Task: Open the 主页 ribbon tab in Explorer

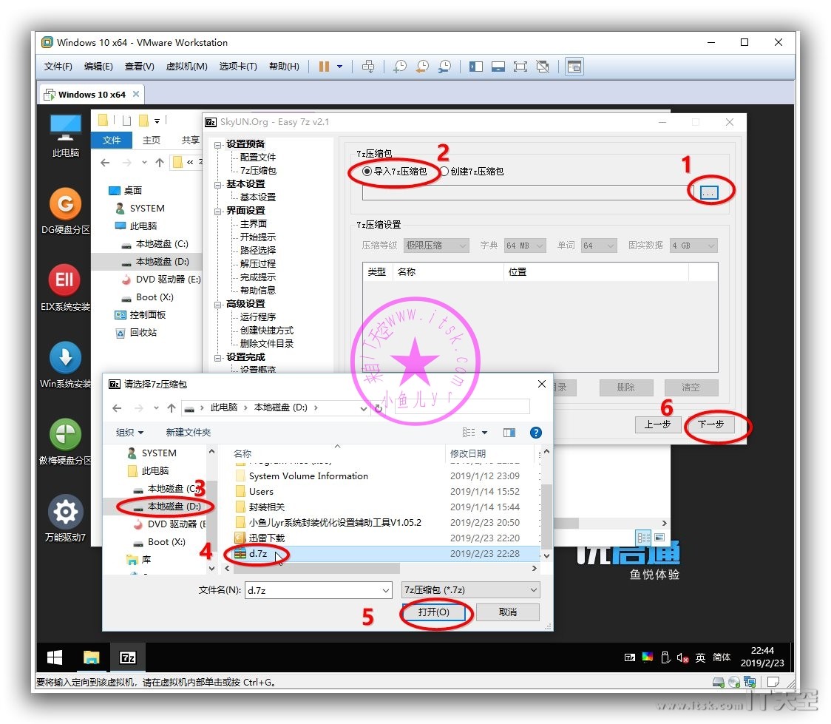Action: coord(151,140)
